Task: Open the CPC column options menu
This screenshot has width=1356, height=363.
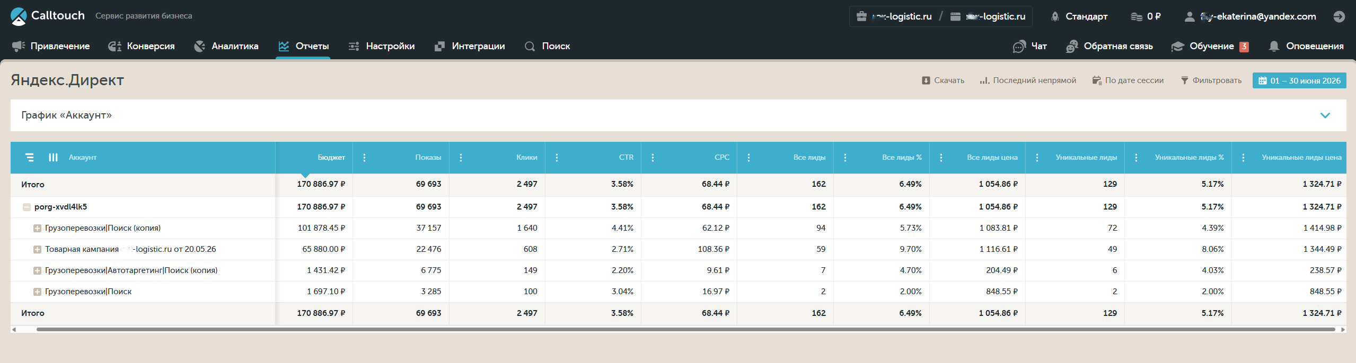Action: click(x=653, y=157)
